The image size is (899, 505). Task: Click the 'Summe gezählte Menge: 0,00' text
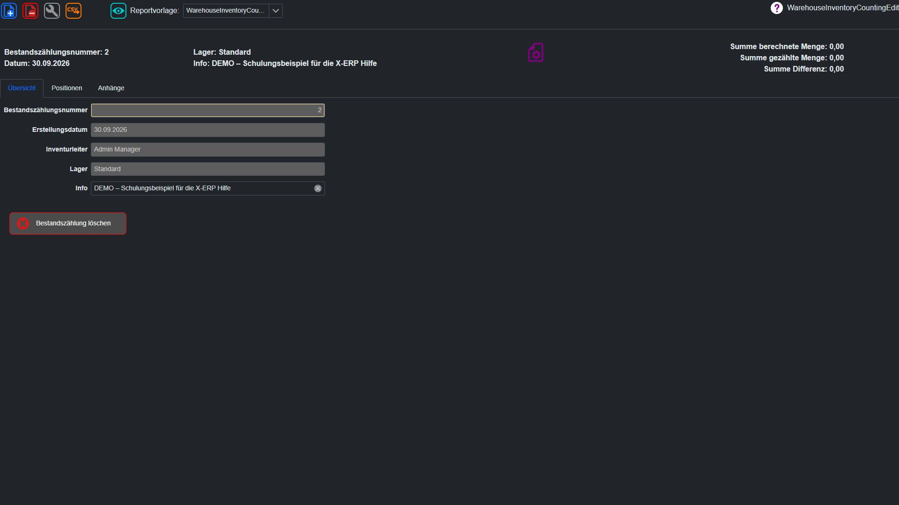(x=792, y=58)
